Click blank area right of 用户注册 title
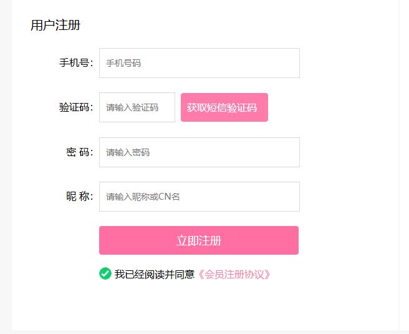Viewport: 409px width, 334px height. [235, 26]
